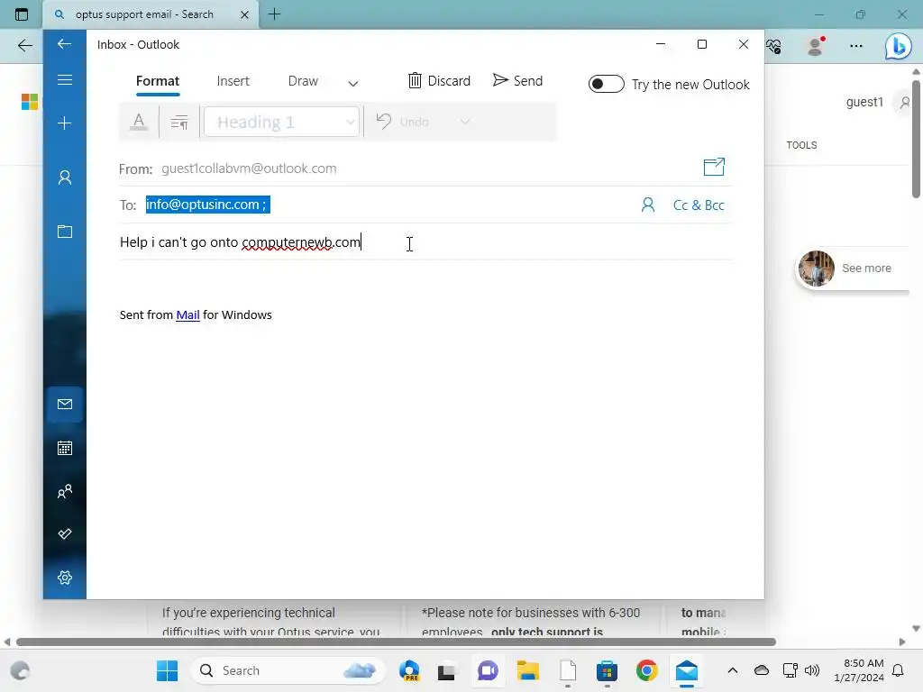This screenshot has width=923, height=692.
Task: Click the subject line field
Action: pyautogui.click(x=425, y=241)
